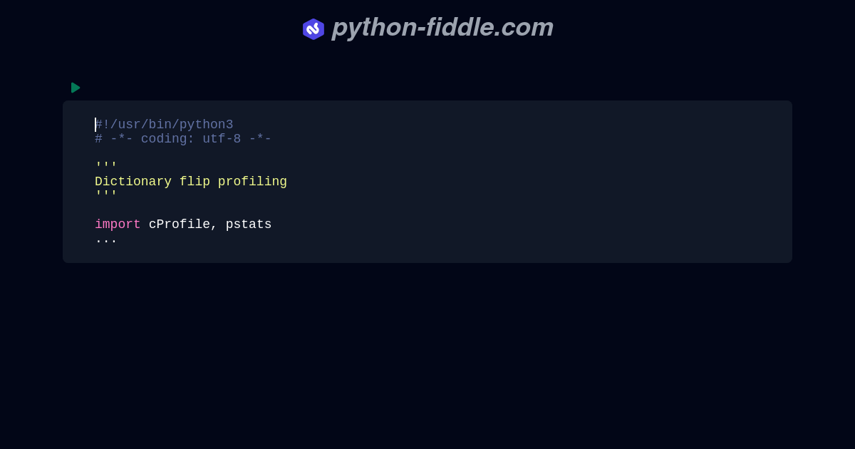This screenshot has height=449, width=855.
Task: Click the word pstats in the code
Action: click(249, 224)
